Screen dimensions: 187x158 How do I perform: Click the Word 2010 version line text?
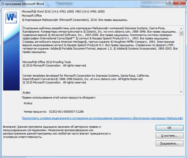[x=63, y=11]
